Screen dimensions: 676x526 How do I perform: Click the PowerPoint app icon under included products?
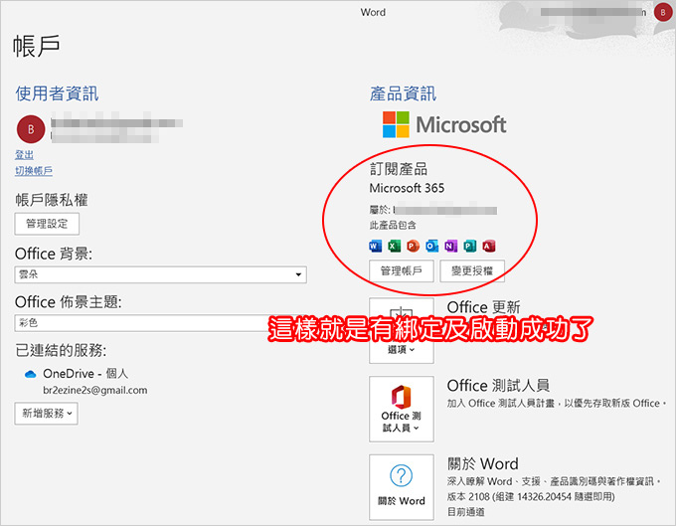(413, 246)
